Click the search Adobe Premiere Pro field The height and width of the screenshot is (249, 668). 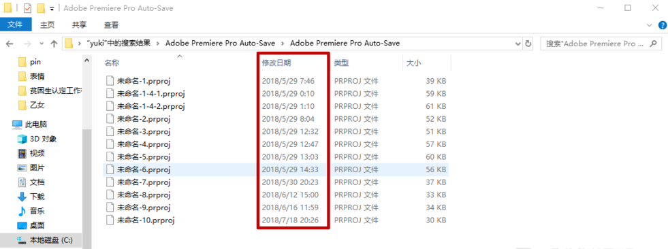click(x=597, y=44)
